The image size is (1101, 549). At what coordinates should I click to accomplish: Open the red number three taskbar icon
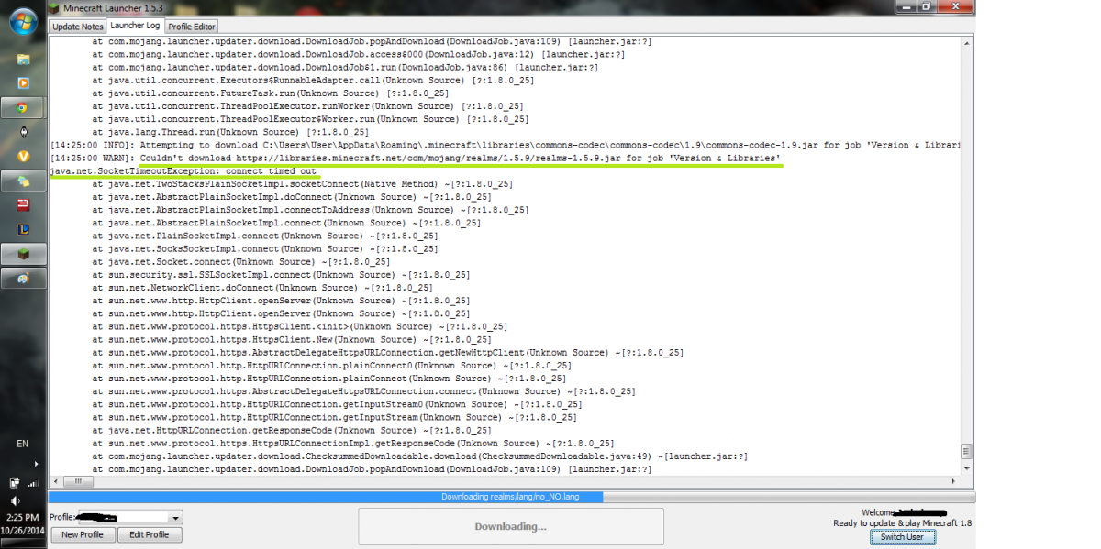tap(23, 204)
